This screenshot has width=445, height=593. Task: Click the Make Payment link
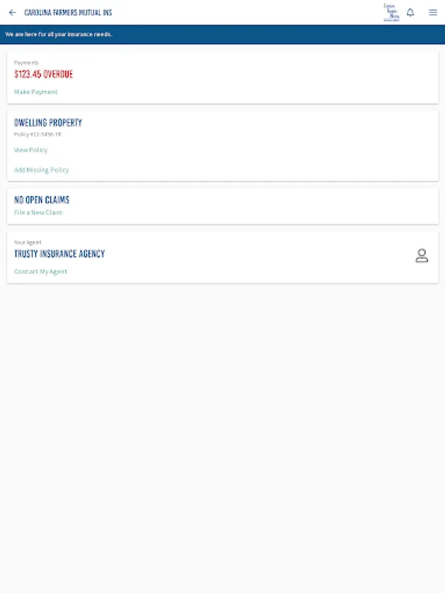(36, 92)
